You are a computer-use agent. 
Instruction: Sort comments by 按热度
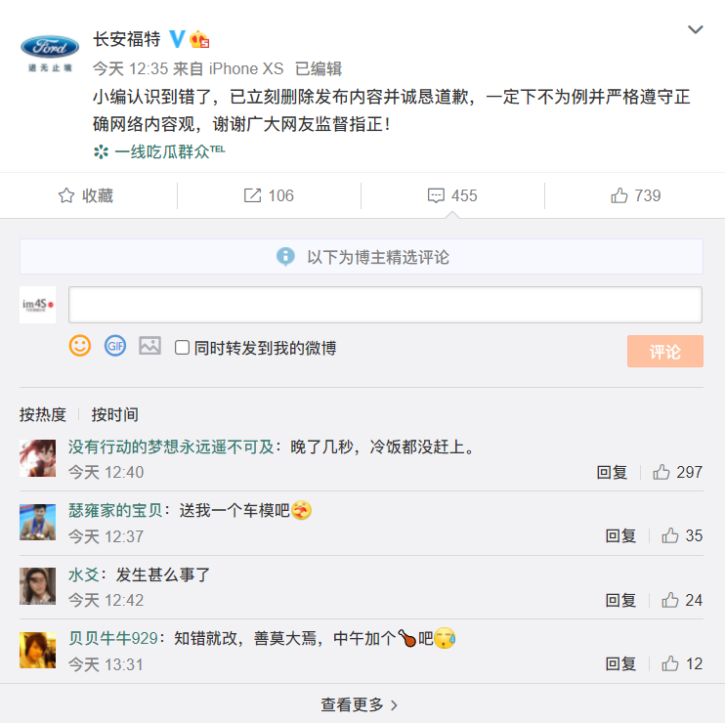pyautogui.click(x=43, y=414)
